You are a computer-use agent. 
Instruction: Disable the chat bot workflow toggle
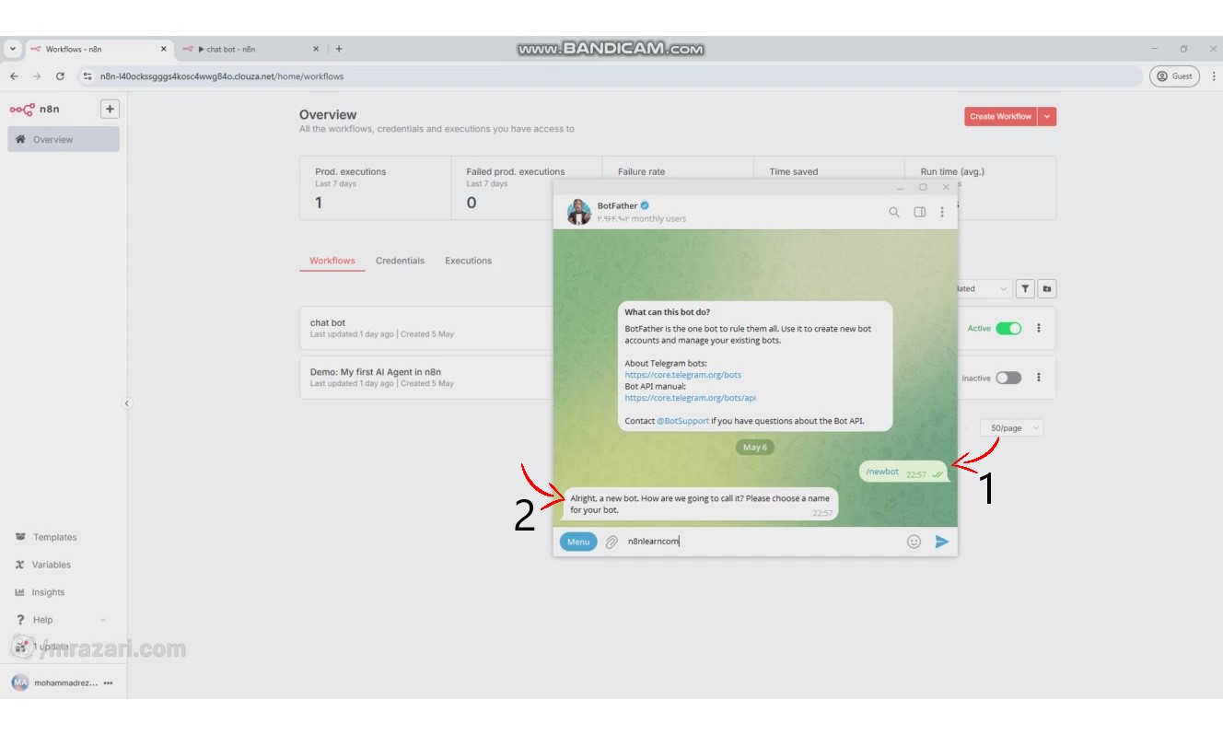click(x=1008, y=328)
